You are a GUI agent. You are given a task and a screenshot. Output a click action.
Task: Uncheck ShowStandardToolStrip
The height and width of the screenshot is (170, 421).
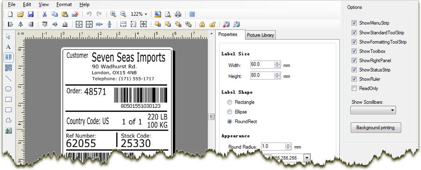click(x=354, y=32)
